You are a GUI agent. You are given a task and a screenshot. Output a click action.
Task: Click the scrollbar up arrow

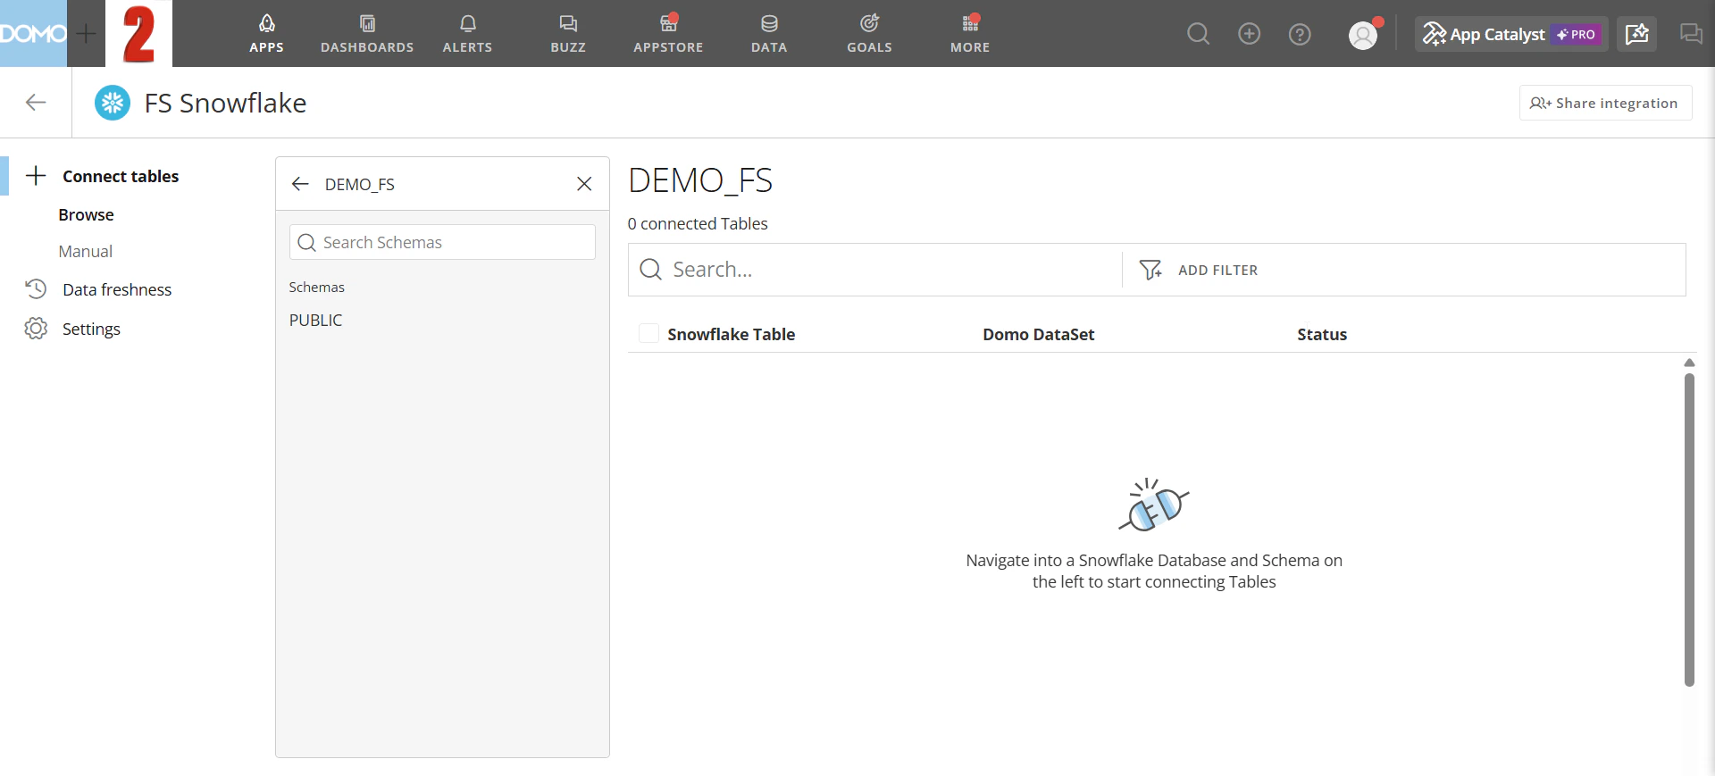pos(1689,363)
